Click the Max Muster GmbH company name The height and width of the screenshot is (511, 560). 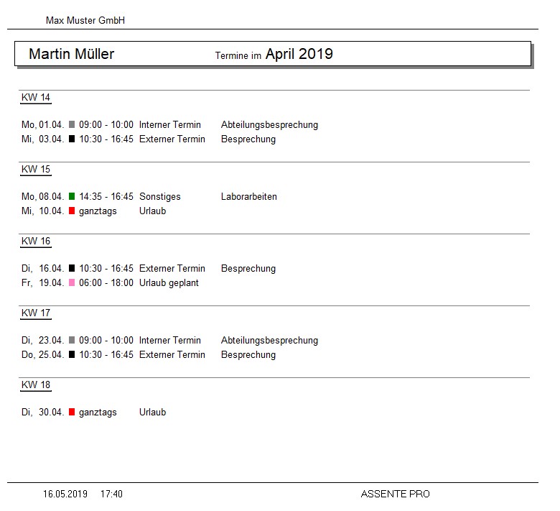click(x=85, y=21)
